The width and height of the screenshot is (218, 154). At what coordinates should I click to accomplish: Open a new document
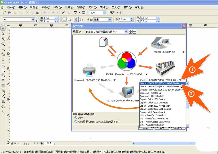tap(4, 13)
